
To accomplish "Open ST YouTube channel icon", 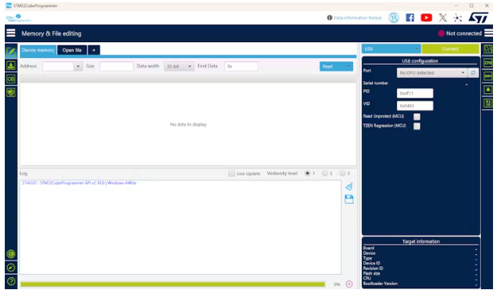I will [x=426, y=18].
